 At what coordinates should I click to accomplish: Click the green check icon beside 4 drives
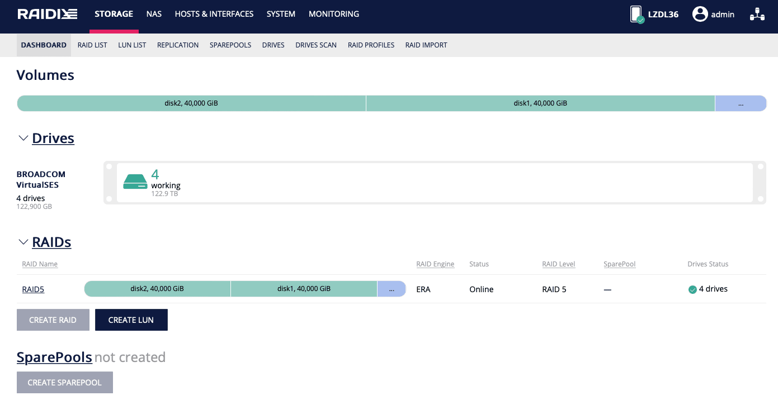(x=692, y=289)
